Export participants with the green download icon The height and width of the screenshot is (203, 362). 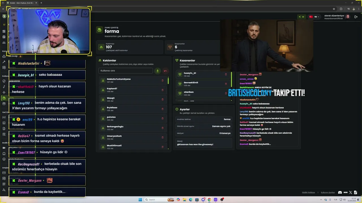(158, 71)
